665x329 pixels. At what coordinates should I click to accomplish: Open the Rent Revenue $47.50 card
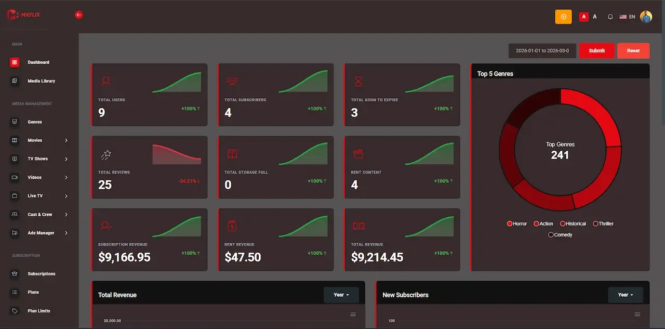click(x=276, y=240)
